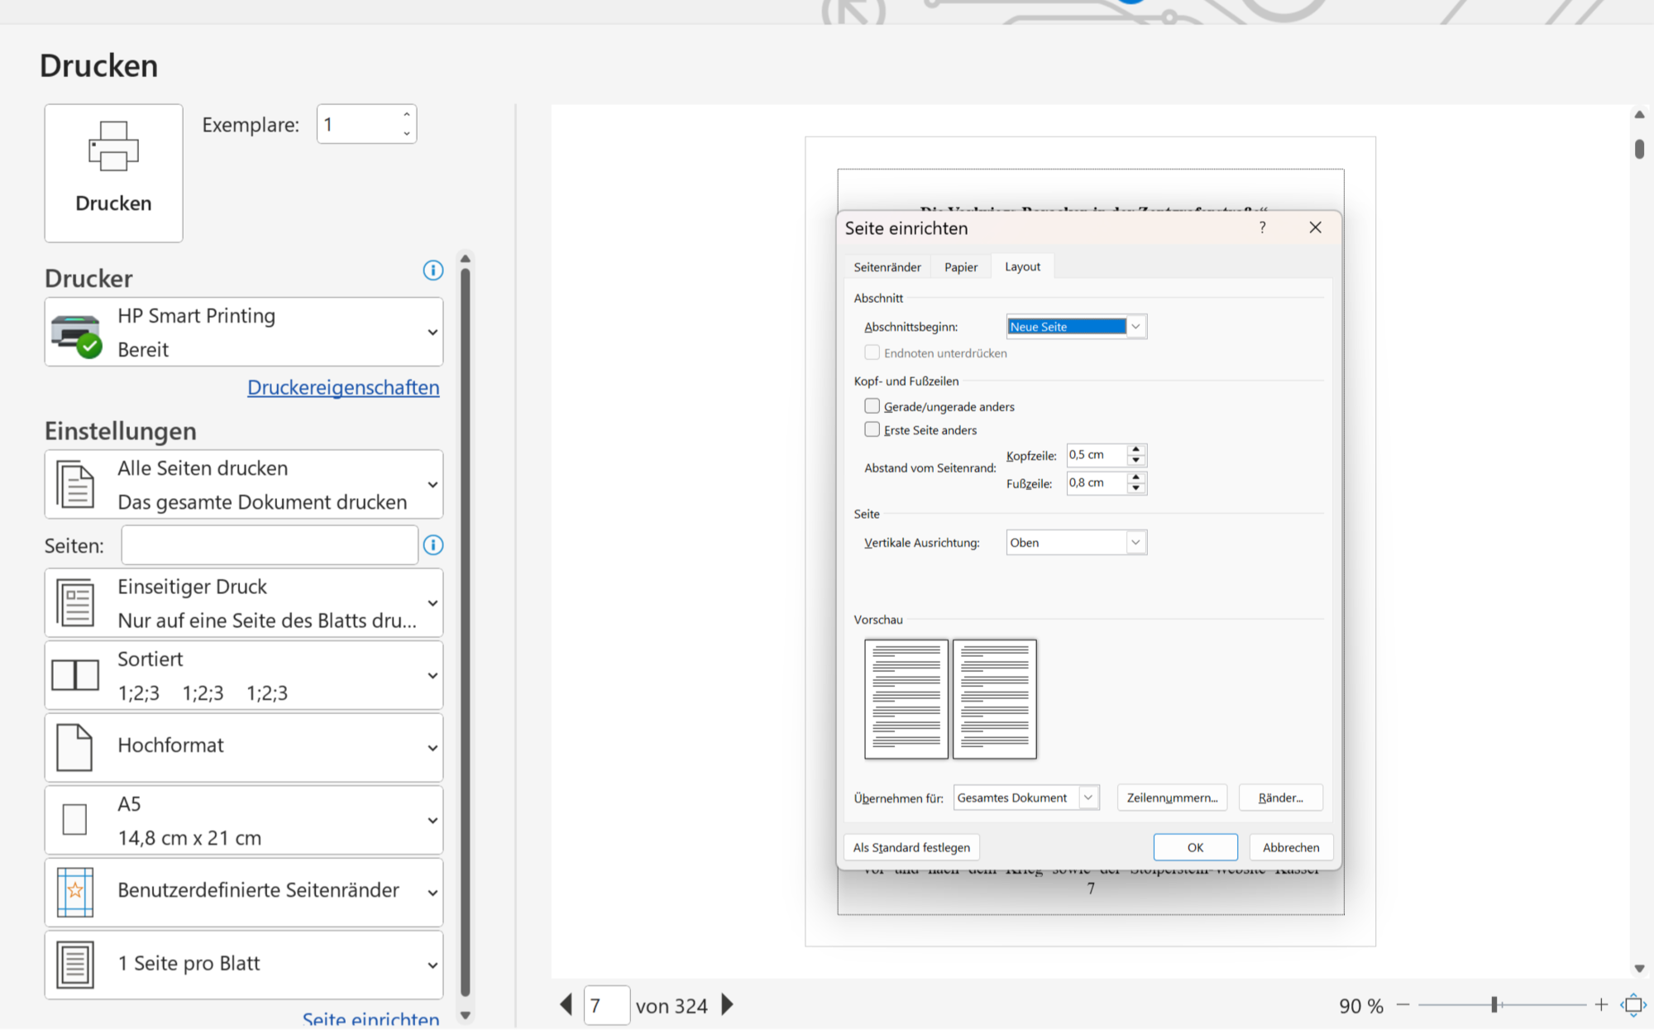
Task: Click the Hochformat portrait page icon
Action: coord(74,747)
